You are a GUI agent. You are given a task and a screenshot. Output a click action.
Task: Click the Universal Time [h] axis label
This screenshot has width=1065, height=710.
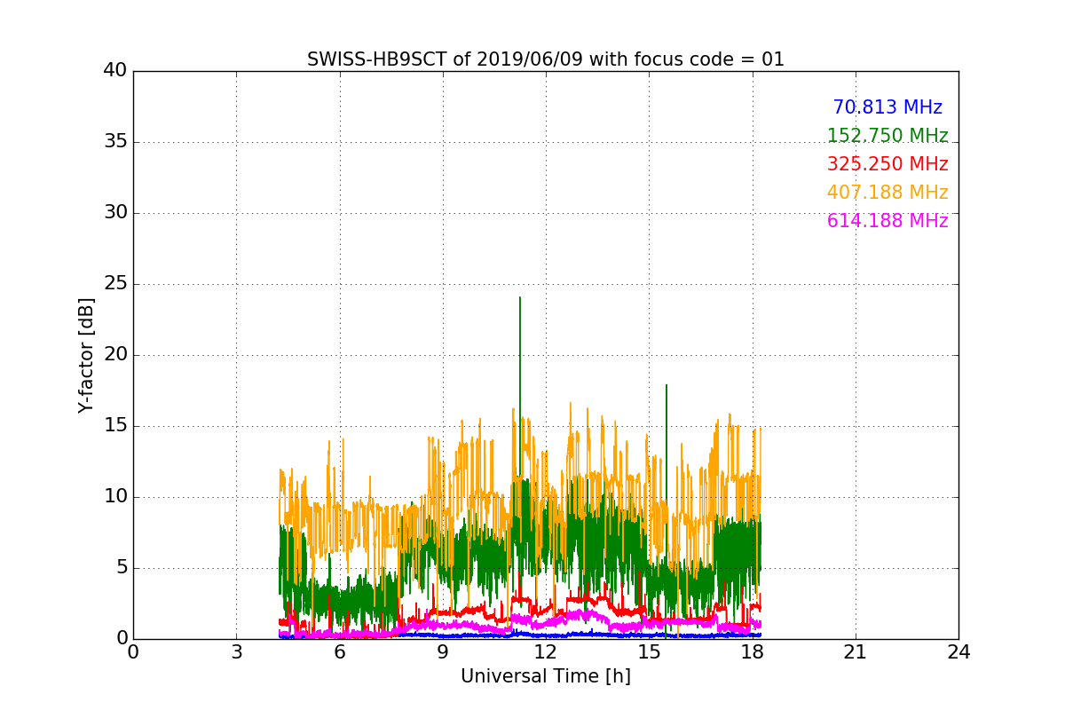546,676
